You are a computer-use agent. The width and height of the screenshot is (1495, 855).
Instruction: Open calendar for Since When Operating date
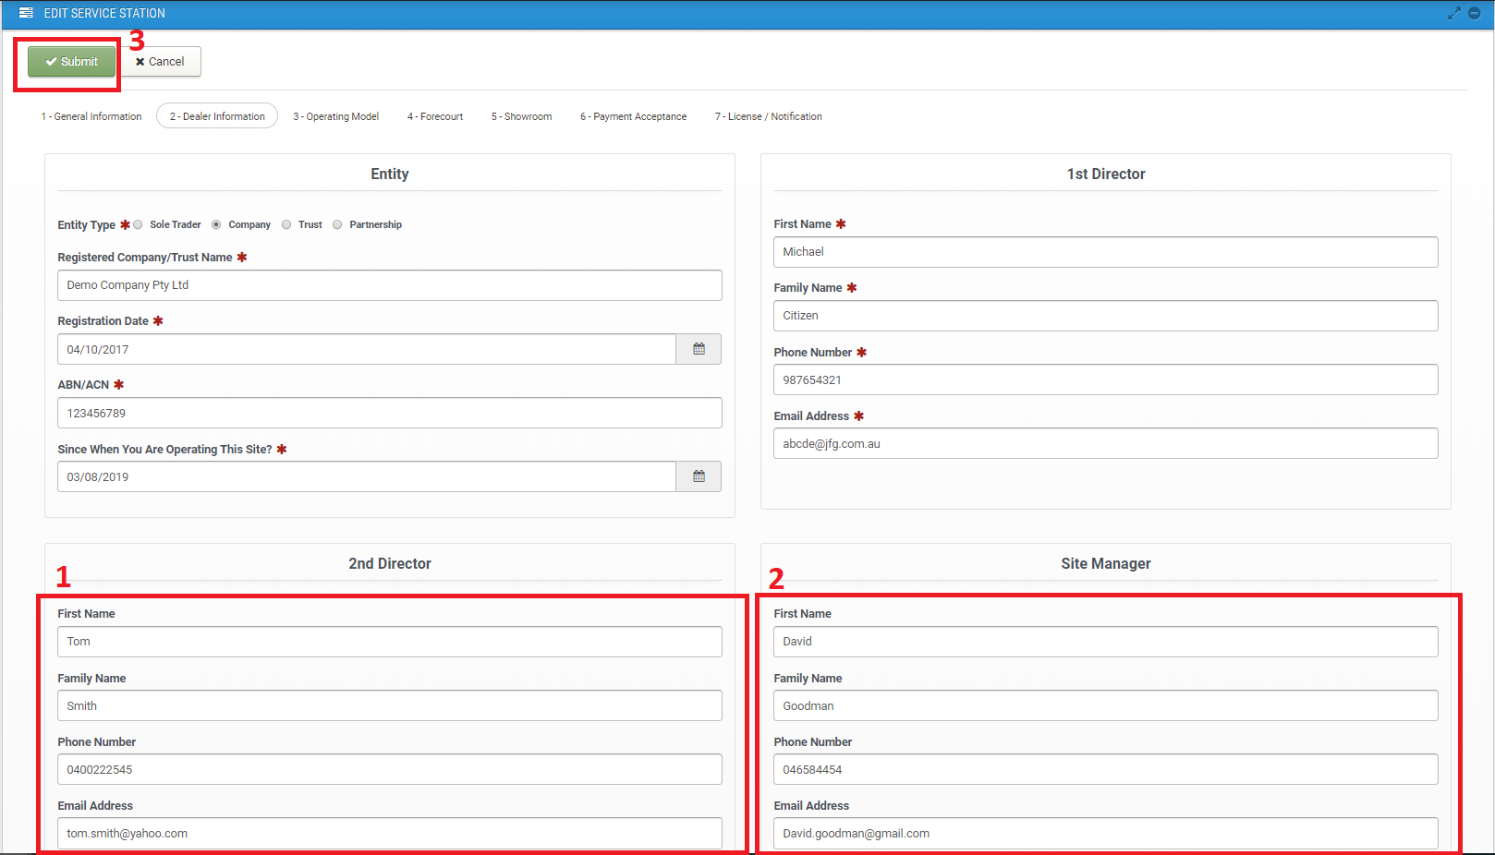[699, 476]
